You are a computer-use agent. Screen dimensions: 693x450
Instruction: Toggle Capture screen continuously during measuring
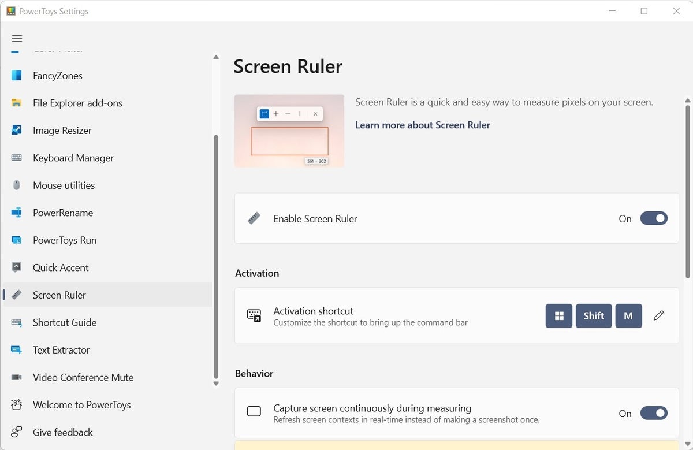654,414
